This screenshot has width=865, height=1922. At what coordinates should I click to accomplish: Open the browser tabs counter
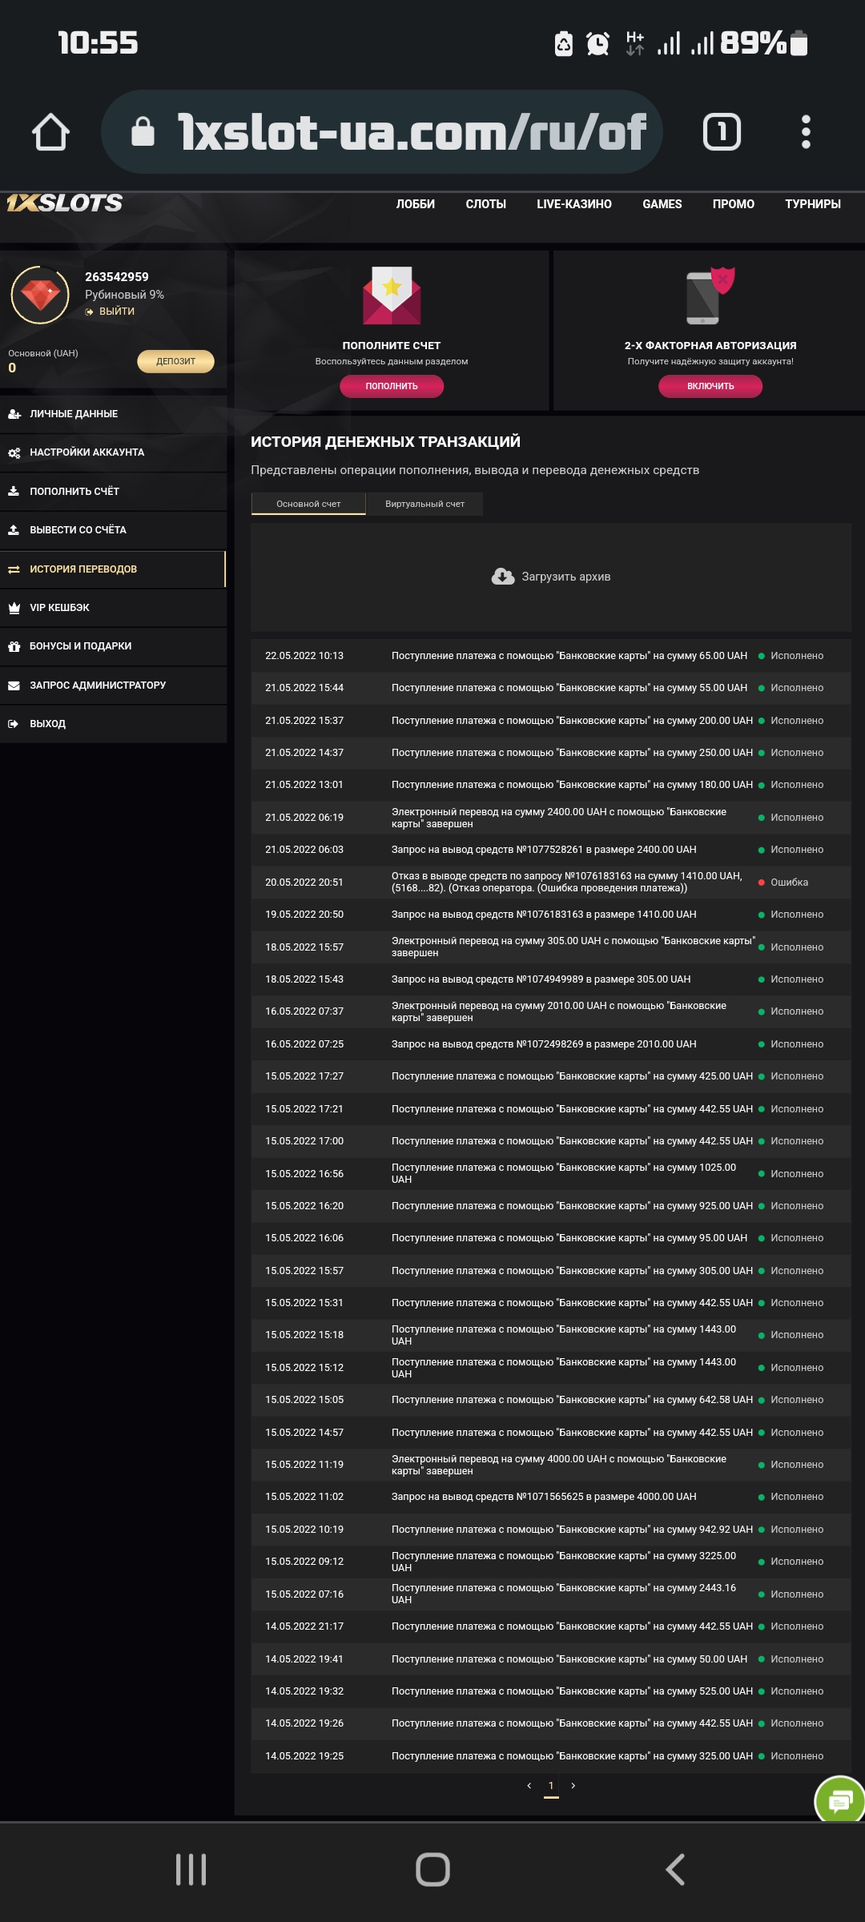pos(722,132)
